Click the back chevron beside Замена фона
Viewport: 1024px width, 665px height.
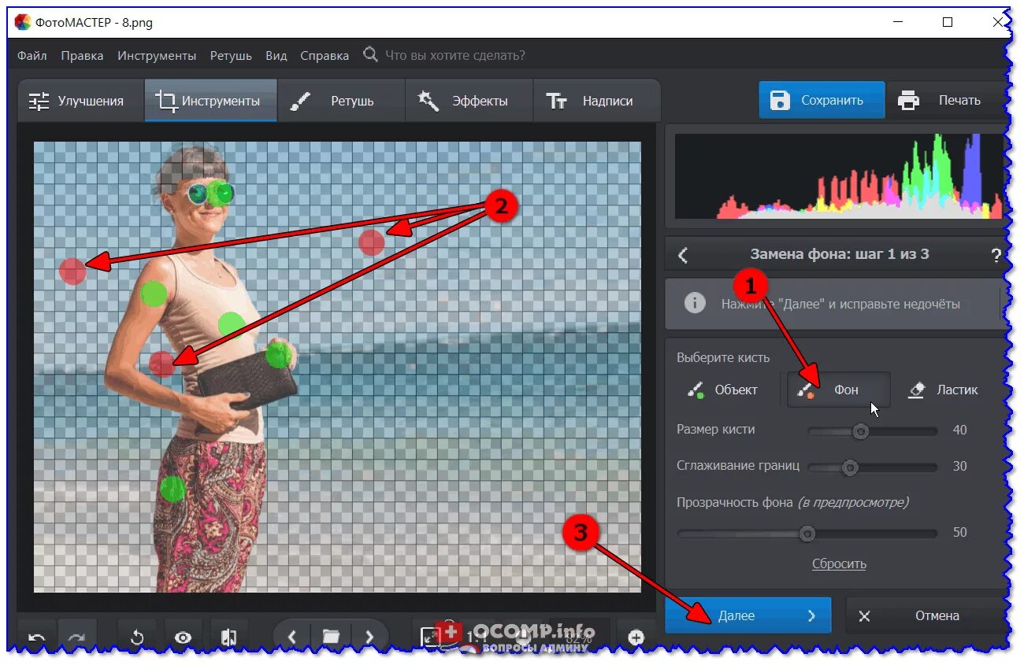click(683, 255)
